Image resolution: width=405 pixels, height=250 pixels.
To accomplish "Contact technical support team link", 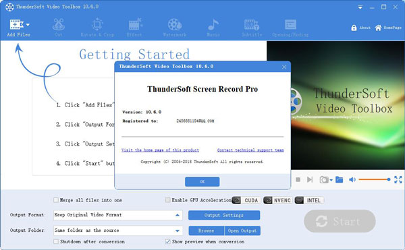I will (x=250, y=150).
